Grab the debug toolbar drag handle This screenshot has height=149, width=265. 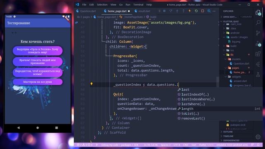pos(159,11)
